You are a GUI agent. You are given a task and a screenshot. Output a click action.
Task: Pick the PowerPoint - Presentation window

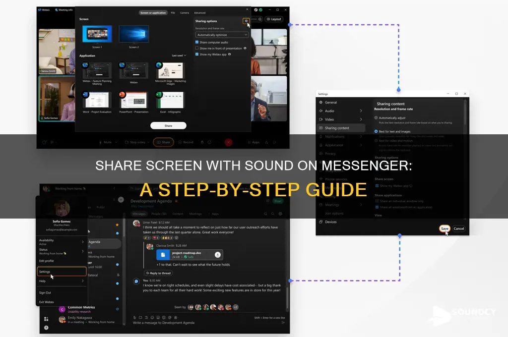pos(133,100)
